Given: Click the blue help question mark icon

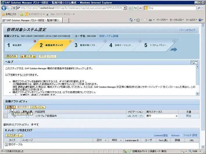Looking at the screenshot, I should click(x=200, y=20).
